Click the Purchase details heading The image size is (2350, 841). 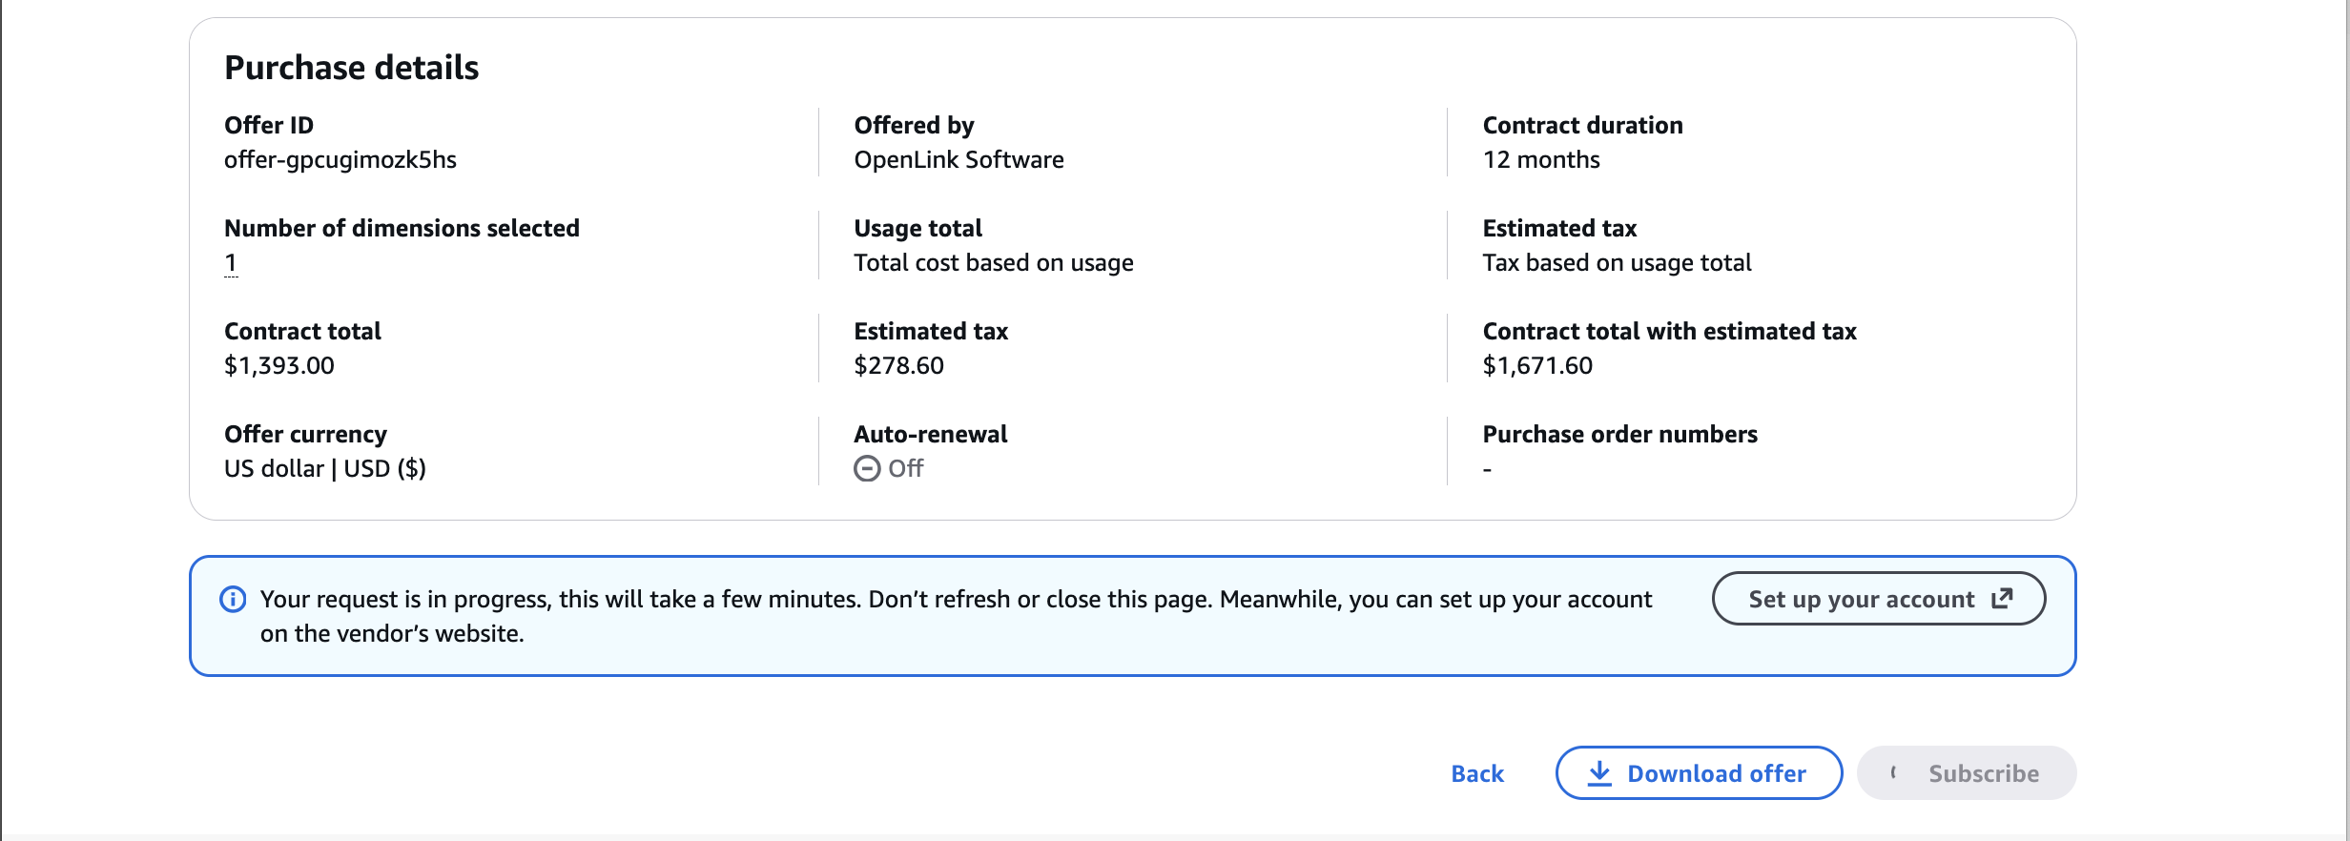pyautogui.click(x=351, y=68)
